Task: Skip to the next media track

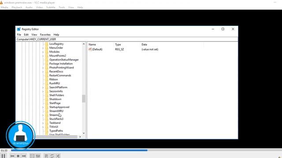Action: click(24, 156)
